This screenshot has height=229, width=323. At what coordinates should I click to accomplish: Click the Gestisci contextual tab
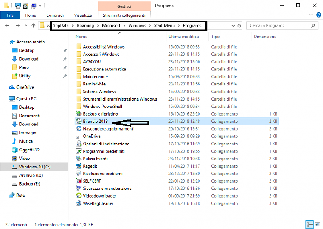pos(124,6)
